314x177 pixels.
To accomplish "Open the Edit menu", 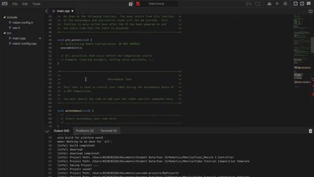I will pyautogui.click(x=25, y=4).
